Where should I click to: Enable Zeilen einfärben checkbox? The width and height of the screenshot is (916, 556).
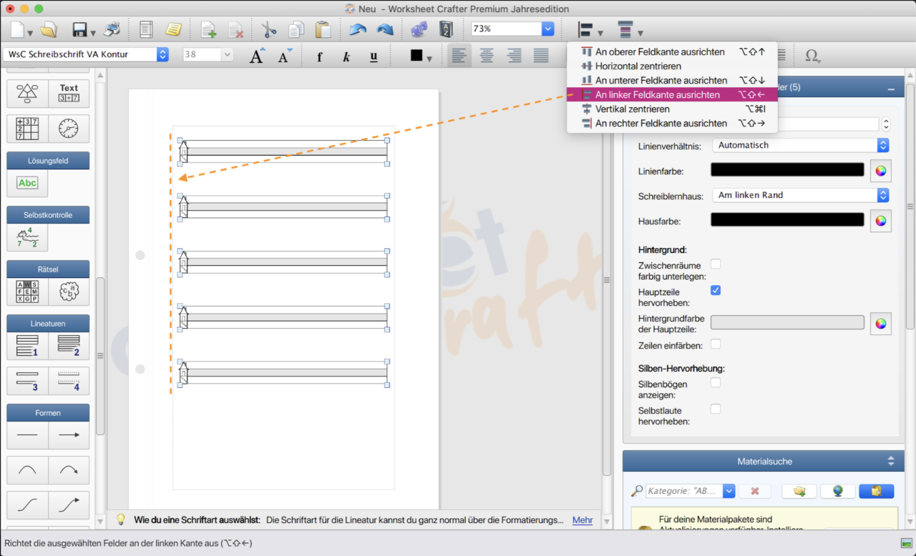(716, 344)
